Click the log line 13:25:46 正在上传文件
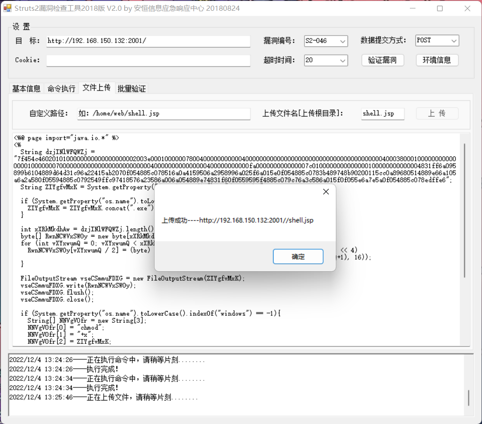The width and height of the screenshot is (482, 424). [104, 397]
